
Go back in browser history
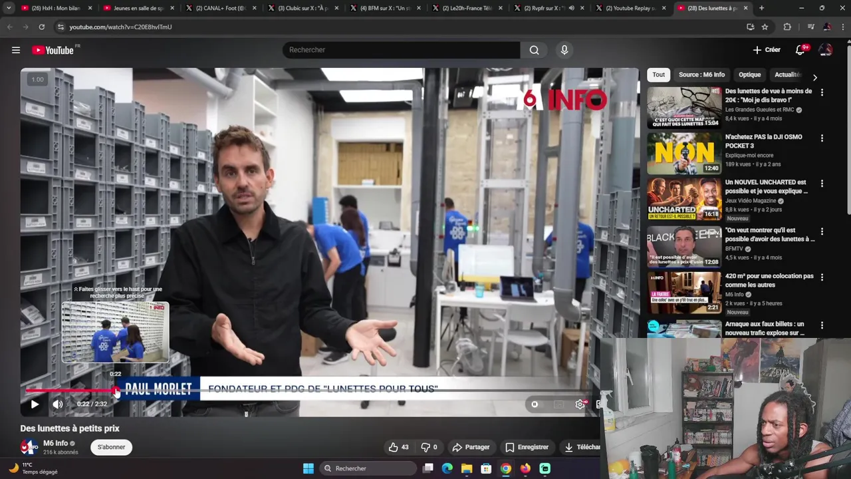click(x=9, y=27)
